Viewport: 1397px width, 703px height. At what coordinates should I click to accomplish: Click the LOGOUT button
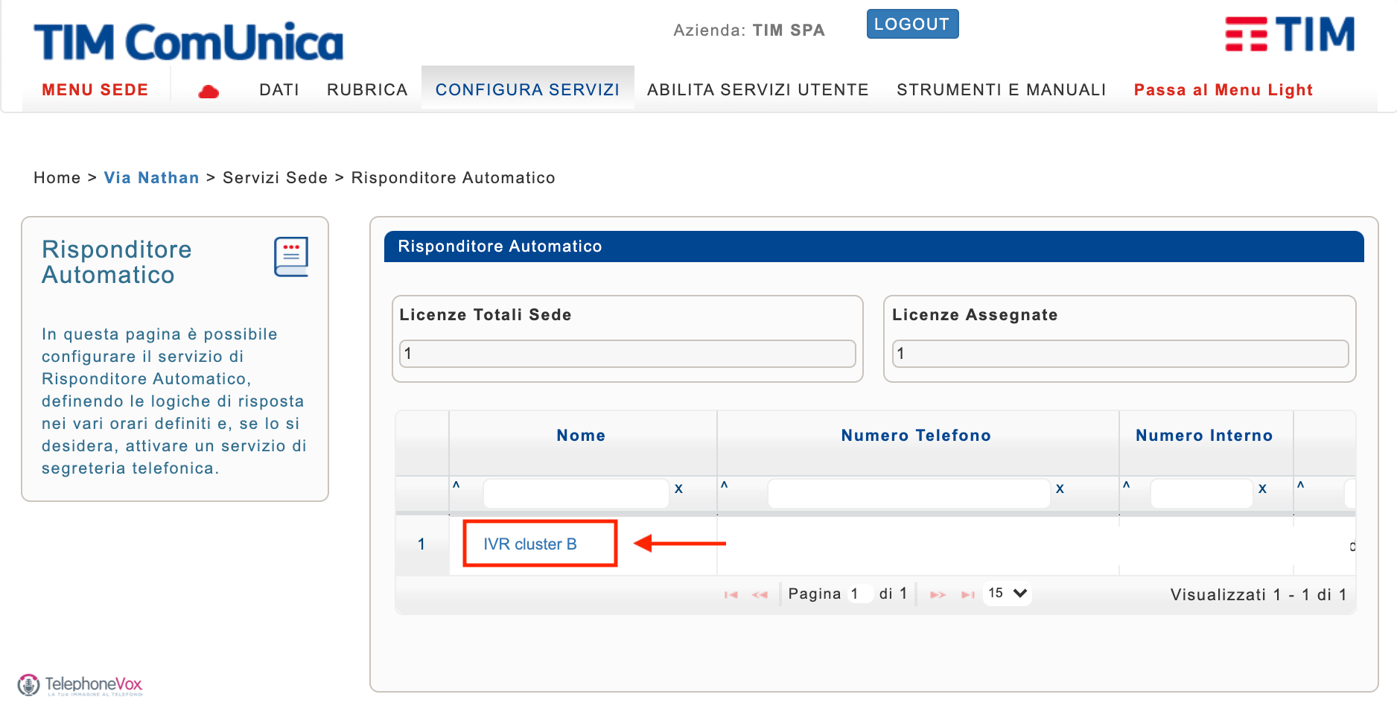pyautogui.click(x=912, y=24)
